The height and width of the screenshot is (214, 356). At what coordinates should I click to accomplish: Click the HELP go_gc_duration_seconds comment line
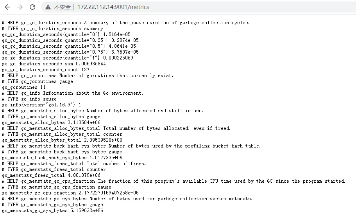(x=126, y=23)
